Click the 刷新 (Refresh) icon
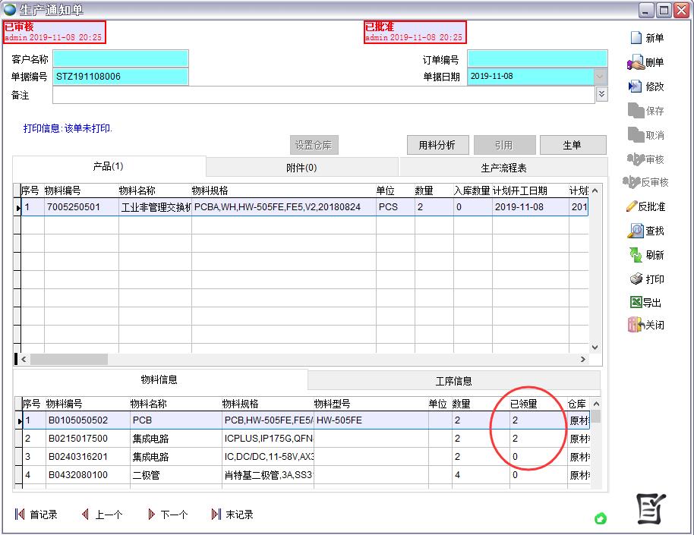 636,255
